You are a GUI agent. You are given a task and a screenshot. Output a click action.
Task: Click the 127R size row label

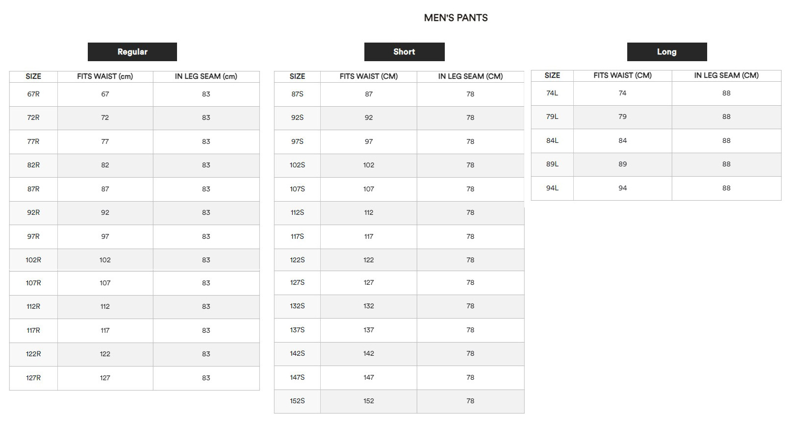pyautogui.click(x=33, y=378)
